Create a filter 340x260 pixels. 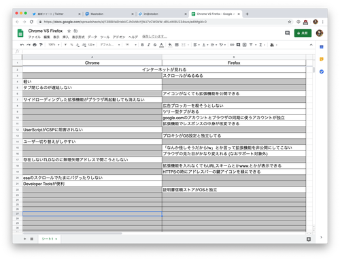(x=251, y=45)
